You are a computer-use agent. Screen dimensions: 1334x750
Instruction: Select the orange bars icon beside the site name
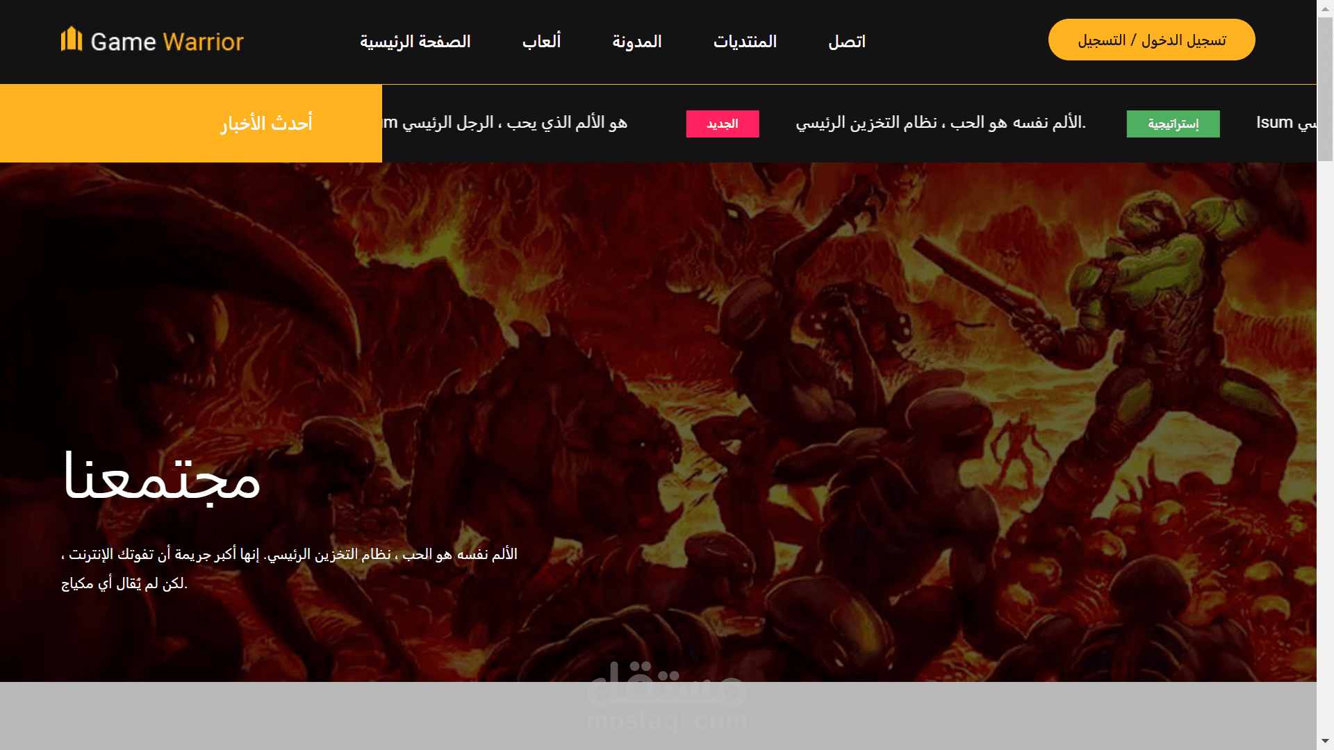73,40
